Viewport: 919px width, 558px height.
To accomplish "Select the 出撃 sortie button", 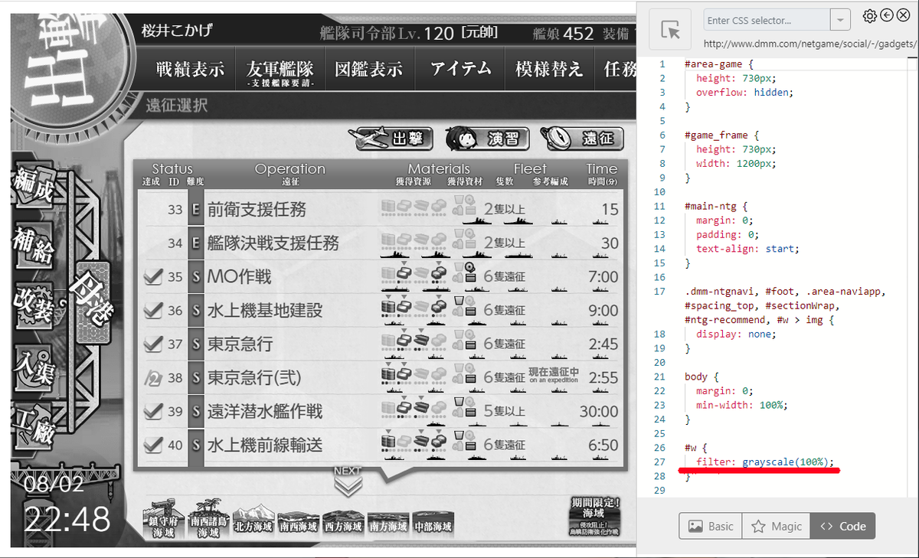I will pyautogui.click(x=391, y=139).
